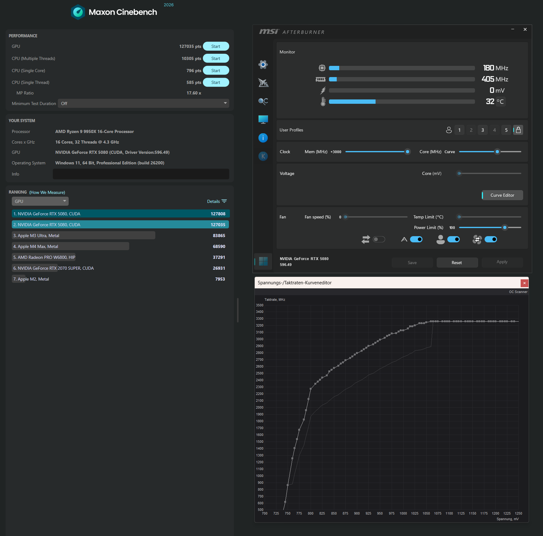The image size is (543, 536).
Task: Enable the sync arrows toggle switch
Action: 379,239
